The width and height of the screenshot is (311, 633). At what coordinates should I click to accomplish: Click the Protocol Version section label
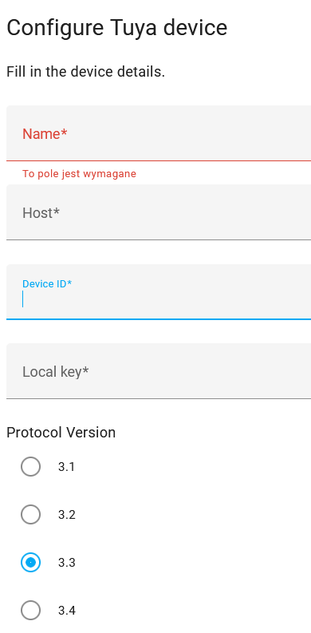[x=61, y=433]
